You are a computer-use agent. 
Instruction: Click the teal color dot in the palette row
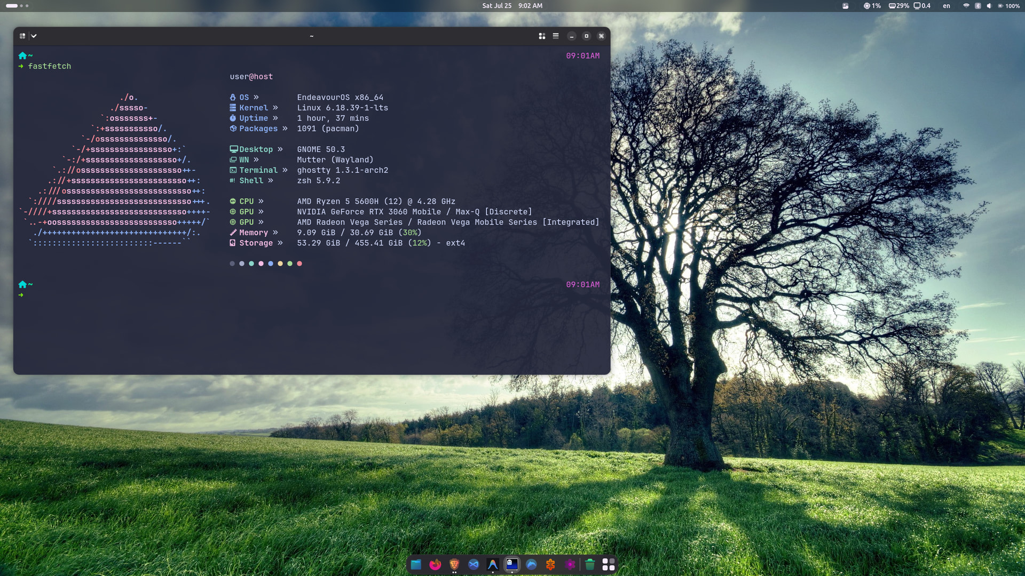click(x=251, y=263)
